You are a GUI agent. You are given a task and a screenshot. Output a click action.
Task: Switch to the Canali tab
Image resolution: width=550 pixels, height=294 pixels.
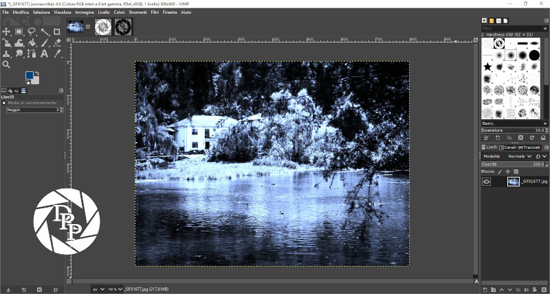[507, 147]
